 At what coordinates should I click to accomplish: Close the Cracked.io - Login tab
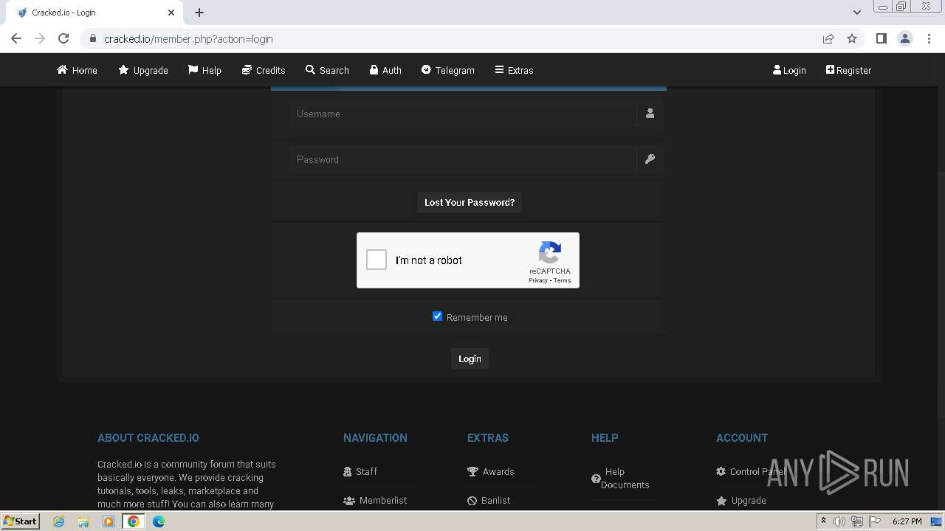point(171,13)
